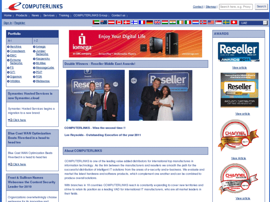Choose the Ireland flag
Image resolution: width=270 pixels, height=202 pixels.
[x=180, y=22]
